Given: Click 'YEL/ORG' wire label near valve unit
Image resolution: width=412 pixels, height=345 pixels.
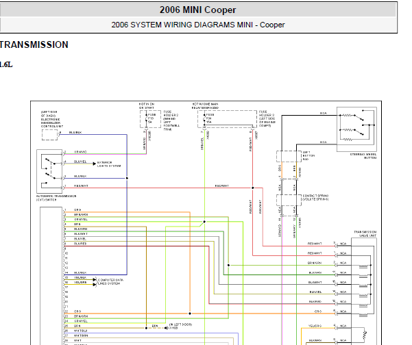Looking at the screenshot, I should pyautogui.click(x=315, y=326).
